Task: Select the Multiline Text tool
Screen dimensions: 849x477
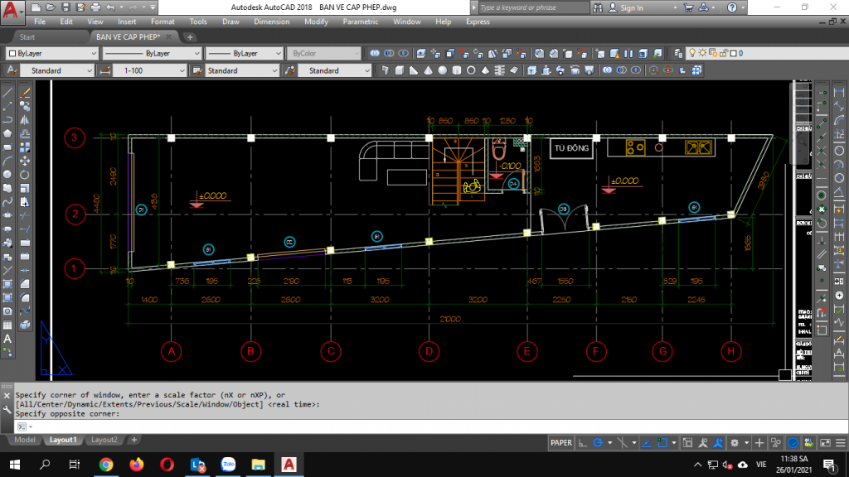Action: click(7, 339)
